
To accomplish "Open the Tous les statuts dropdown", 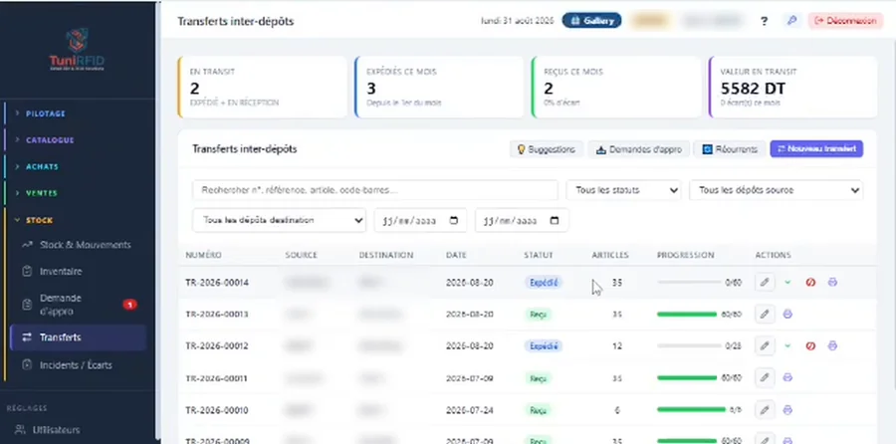I will [623, 190].
